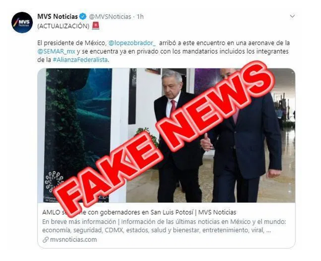The width and height of the screenshot is (321, 261).
Task: Click the (ACTUALIZACIÓN) text
Action: tap(63, 26)
